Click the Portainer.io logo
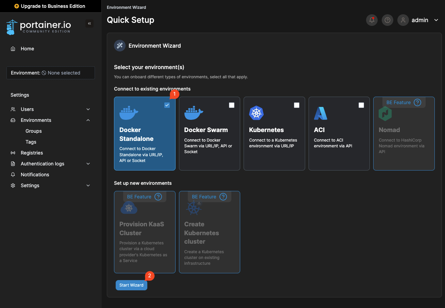 [38, 27]
